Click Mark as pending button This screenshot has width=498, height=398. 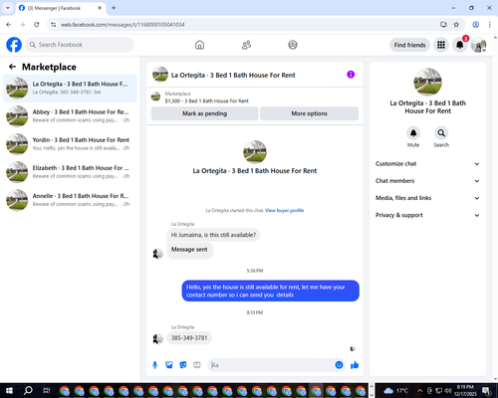pyautogui.click(x=204, y=113)
